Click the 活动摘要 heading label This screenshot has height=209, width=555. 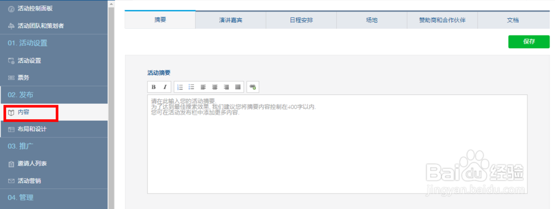pos(159,73)
